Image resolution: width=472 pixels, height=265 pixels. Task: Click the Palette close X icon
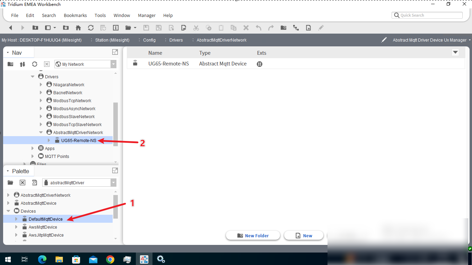(23, 183)
